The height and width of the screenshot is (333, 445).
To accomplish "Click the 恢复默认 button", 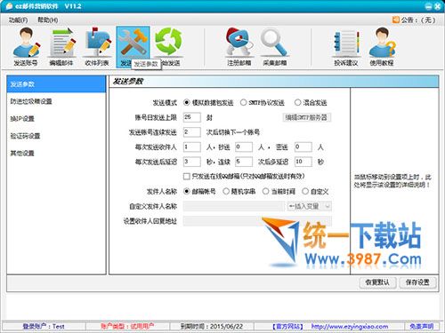I will (x=377, y=282).
